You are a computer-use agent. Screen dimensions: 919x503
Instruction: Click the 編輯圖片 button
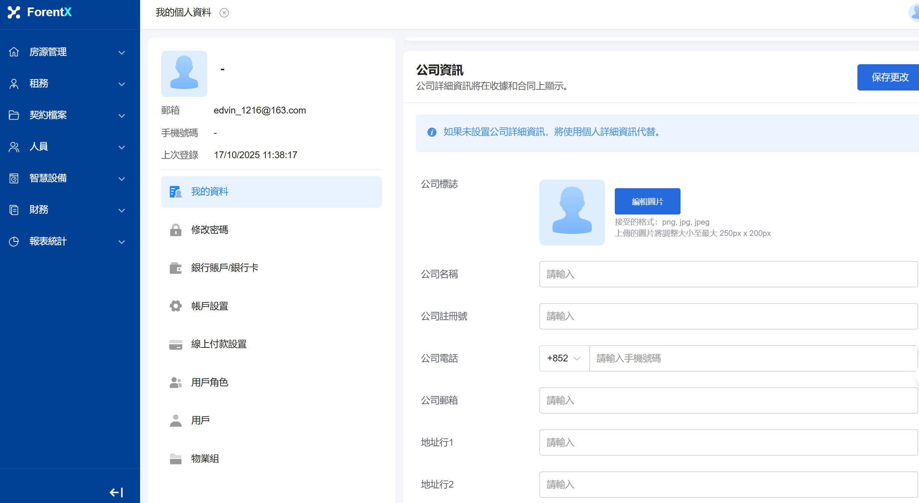pyautogui.click(x=647, y=201)
